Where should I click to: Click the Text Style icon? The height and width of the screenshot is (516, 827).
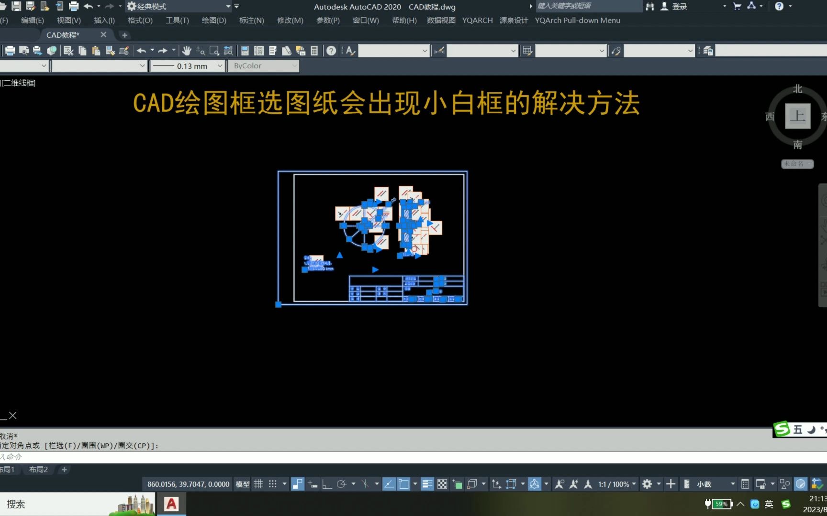350,51
